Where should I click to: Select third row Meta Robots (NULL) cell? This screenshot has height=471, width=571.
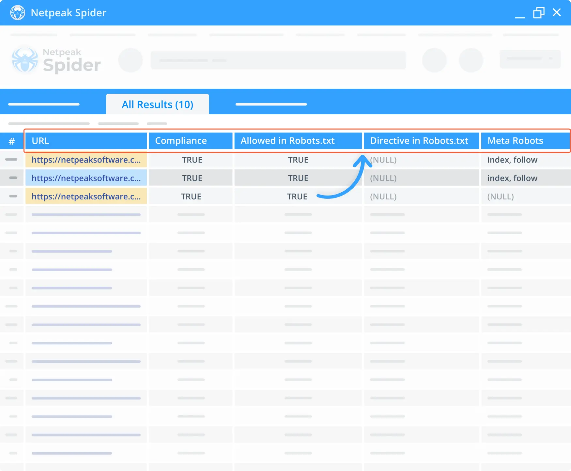click(526, 196)
